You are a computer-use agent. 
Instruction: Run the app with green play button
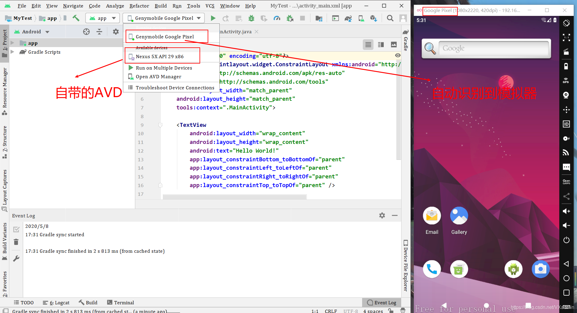(x=213, y=18)
